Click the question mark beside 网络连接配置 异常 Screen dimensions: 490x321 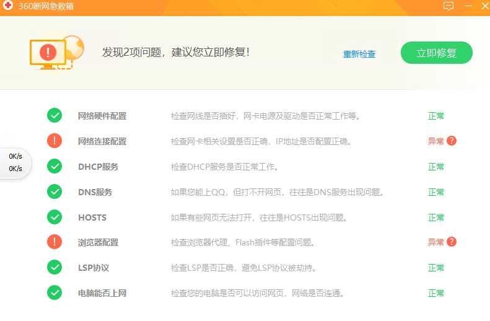(452, 141)
